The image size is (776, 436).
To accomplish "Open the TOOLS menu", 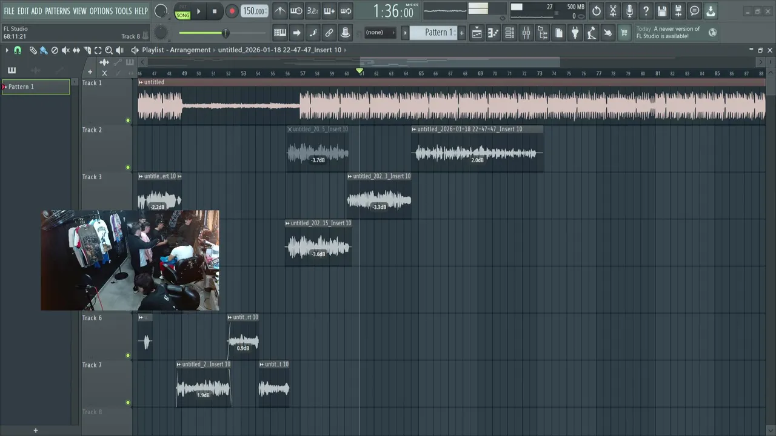I will tap(124, 11).
